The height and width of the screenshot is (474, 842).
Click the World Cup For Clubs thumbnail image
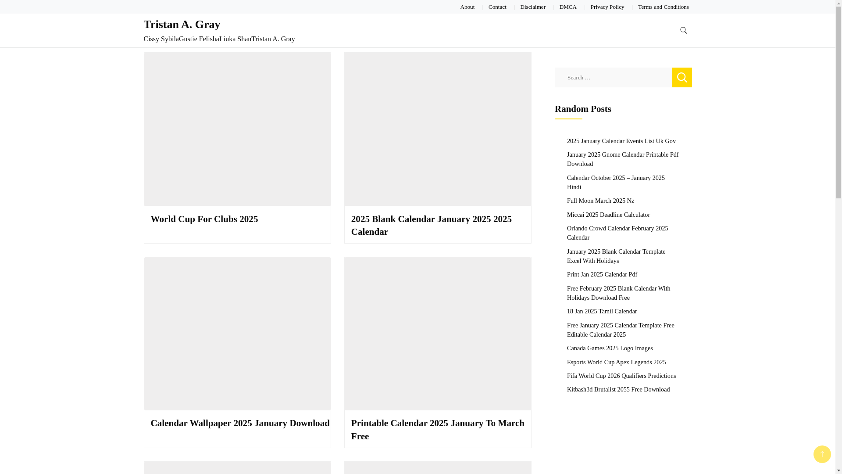237,129
